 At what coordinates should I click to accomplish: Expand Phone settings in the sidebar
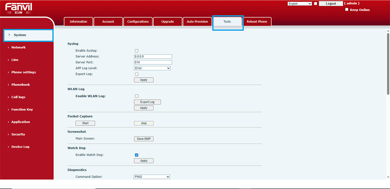23,72
